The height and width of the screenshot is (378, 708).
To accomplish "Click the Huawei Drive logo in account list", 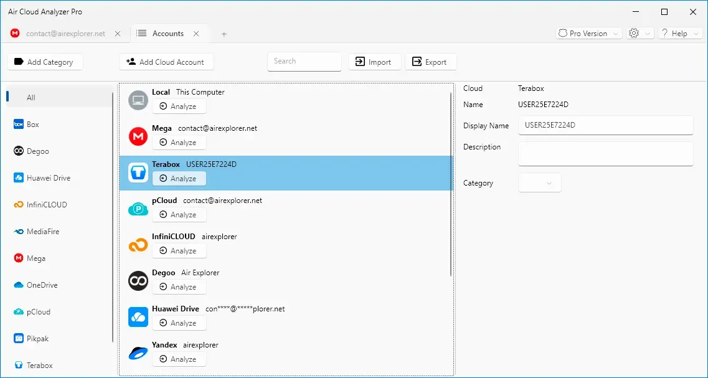I will click(x=138, y=316).
